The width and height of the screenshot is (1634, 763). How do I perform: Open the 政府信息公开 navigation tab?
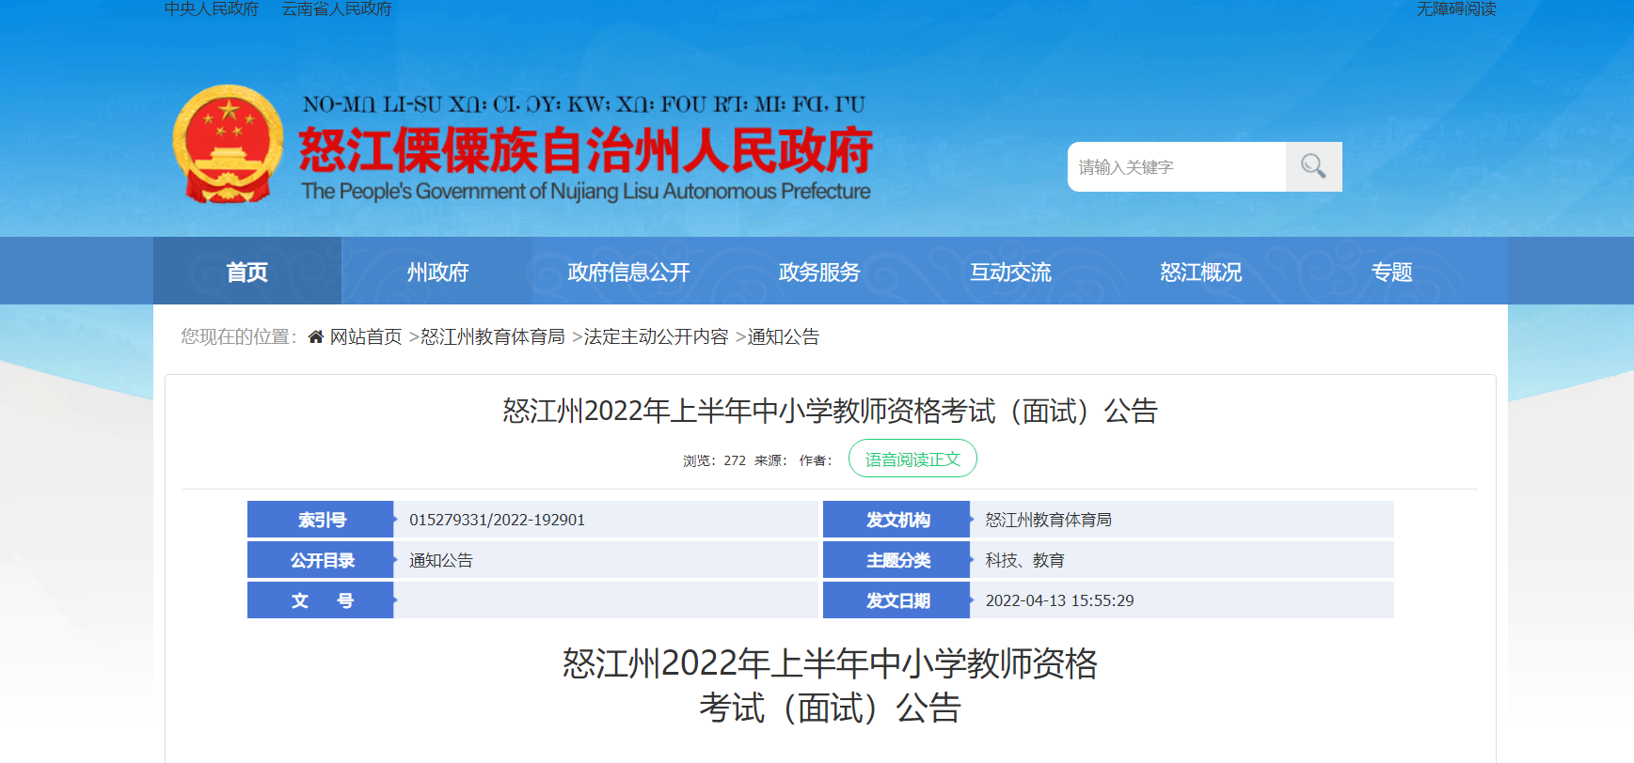point(628,272)
